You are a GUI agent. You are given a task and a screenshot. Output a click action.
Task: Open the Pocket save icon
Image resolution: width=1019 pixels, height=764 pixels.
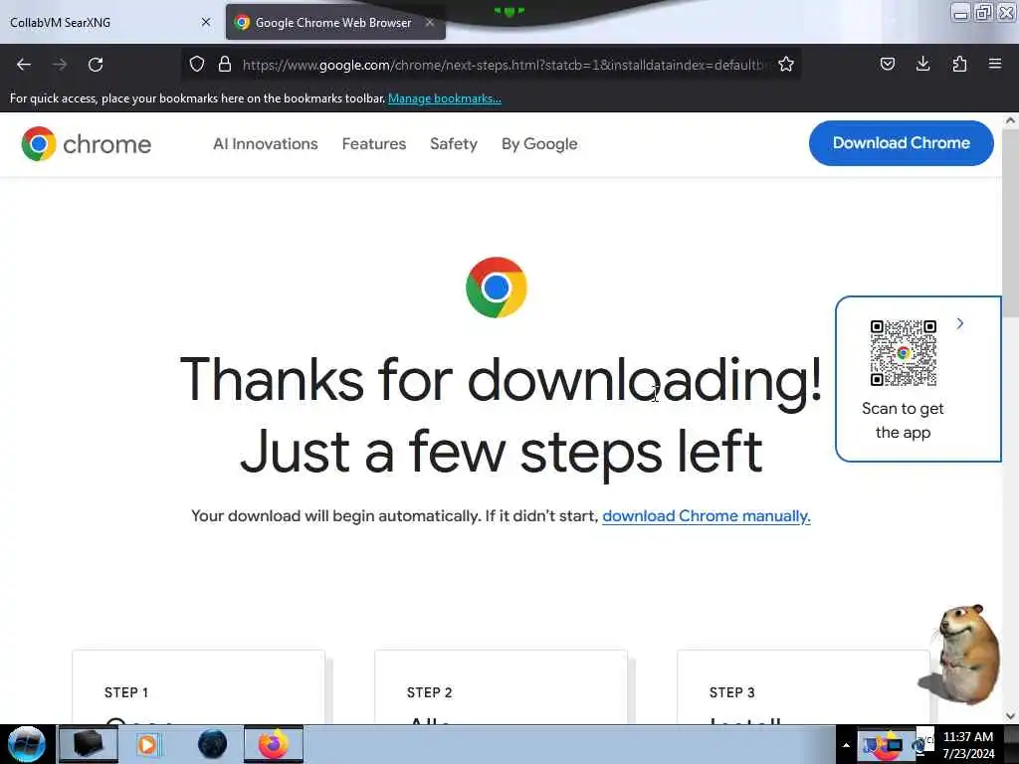887,64
